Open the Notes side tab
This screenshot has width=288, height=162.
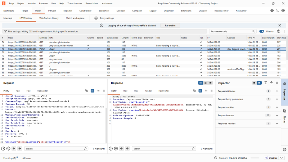284,117
